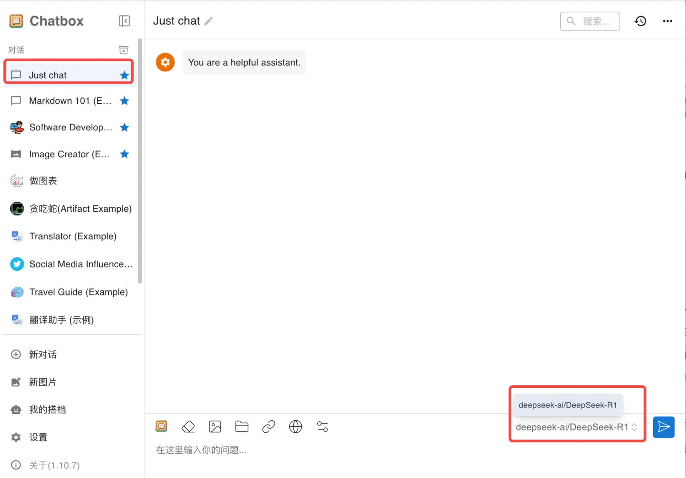
Task: Unstar the Markdown 101 conversation
Action: [x=124, y=101]
